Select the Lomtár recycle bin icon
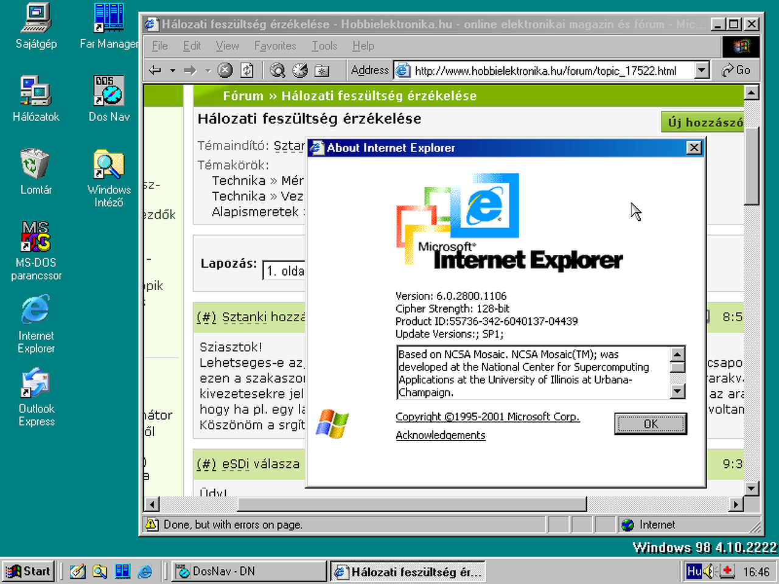The height and width of the screenshot is (584, 779). (x=36, y=172)
